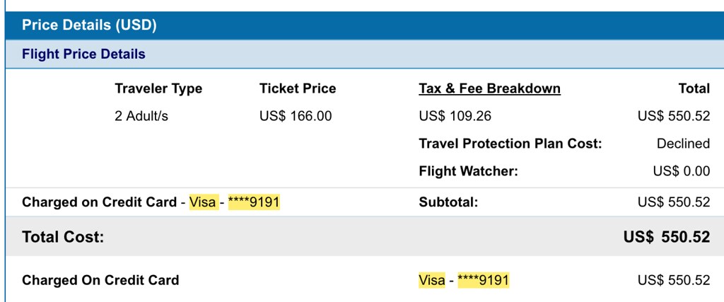Click the bold US$ 550.52 total cost
The height and width of the screenshot is (302, 724).
pos(666,237)
